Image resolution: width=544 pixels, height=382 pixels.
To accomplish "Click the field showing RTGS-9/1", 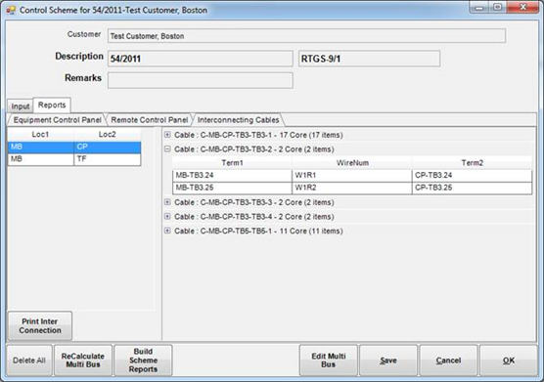I will point(369,59).
